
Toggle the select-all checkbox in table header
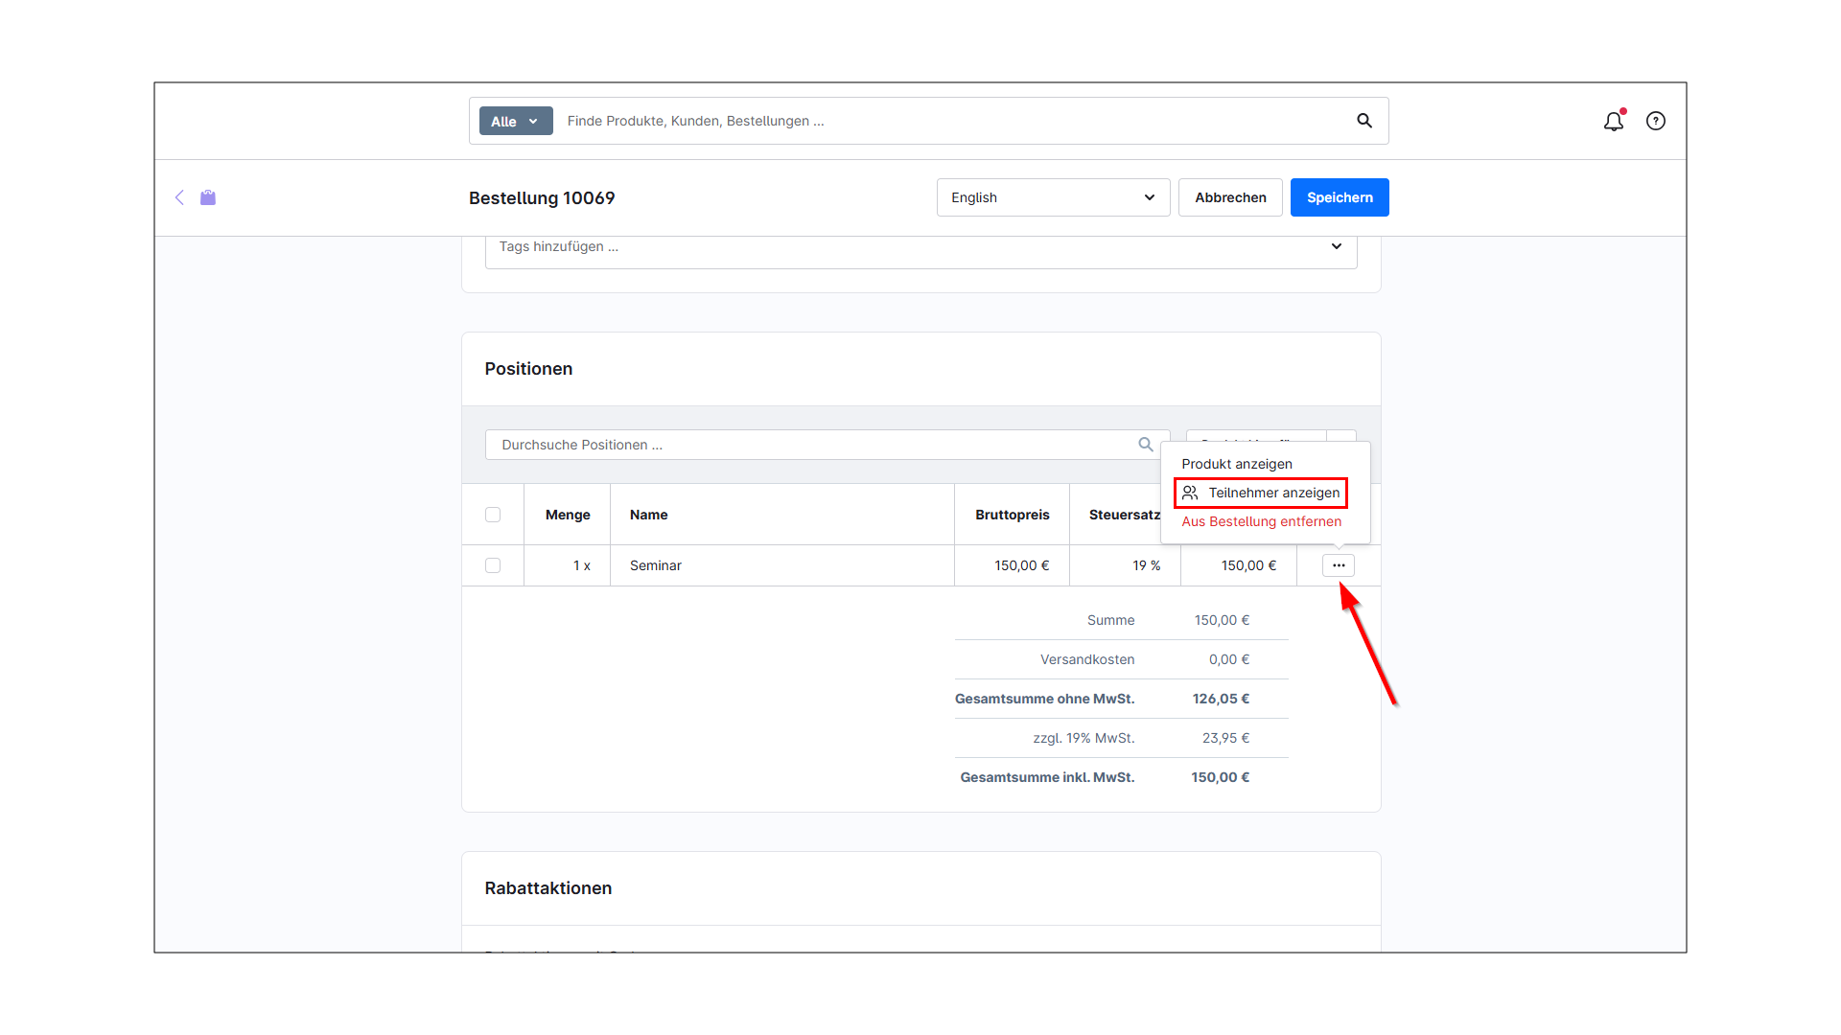(x=493, y=515)
